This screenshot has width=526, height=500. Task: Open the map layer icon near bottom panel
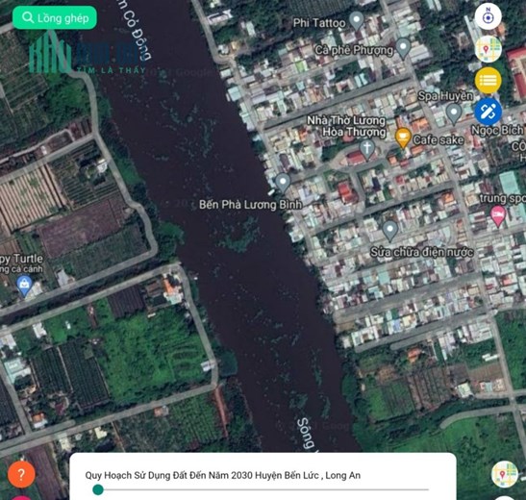click(x=504, y=474)
